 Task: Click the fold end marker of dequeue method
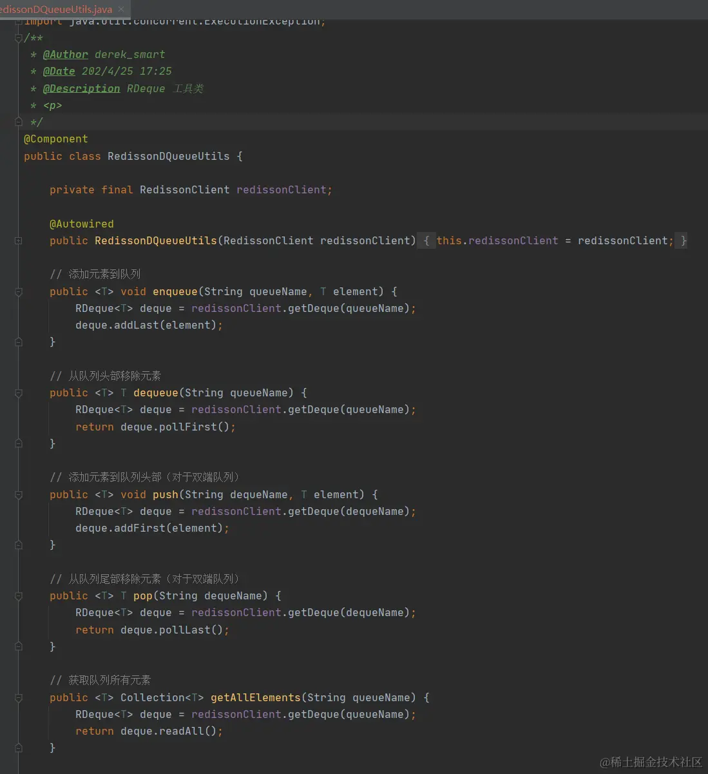pyautogui.click(x=19, y=443)
